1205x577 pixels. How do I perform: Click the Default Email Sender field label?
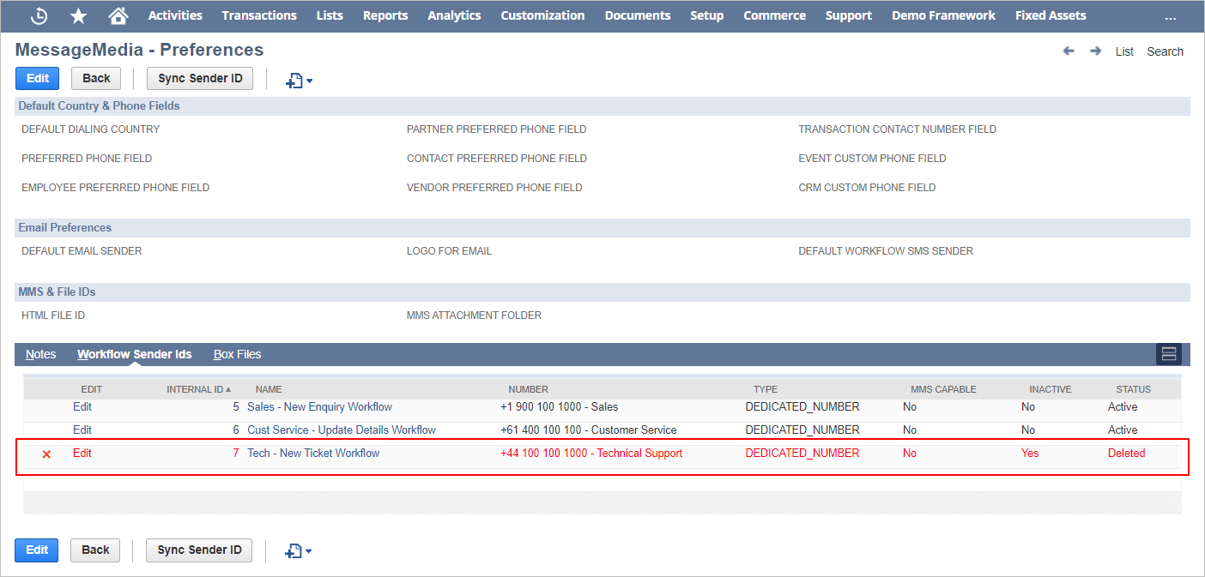[x=82, y=251]
